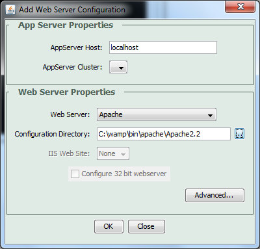Click the Close button at the bottom

(x=146, y=226)
